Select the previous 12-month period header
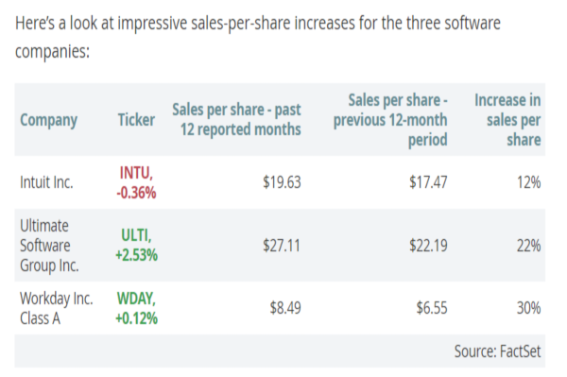The image size is (567, 377). 390,120
